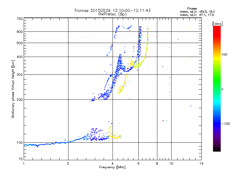
Task: Click the black bottom of the colorbar
Action: pos(217,149)
